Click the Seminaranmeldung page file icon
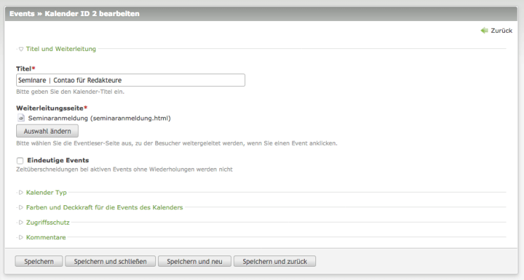This screenshot has height=280, width=524. click(x=21, y=118)
